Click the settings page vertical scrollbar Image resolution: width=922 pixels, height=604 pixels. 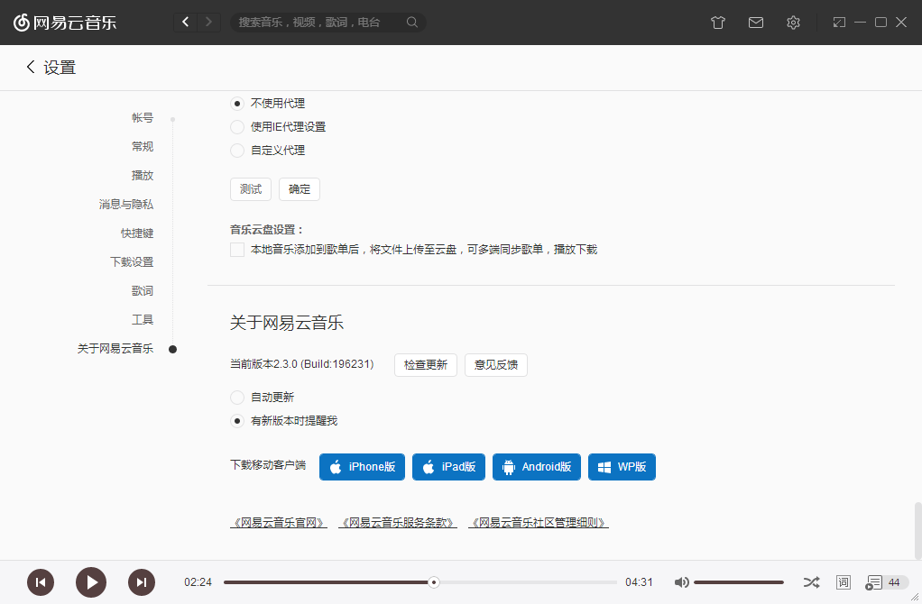point(917,531)
